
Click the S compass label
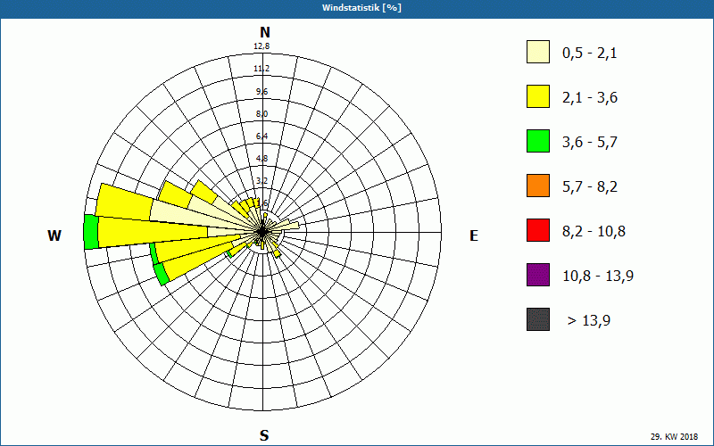(264, 435)
